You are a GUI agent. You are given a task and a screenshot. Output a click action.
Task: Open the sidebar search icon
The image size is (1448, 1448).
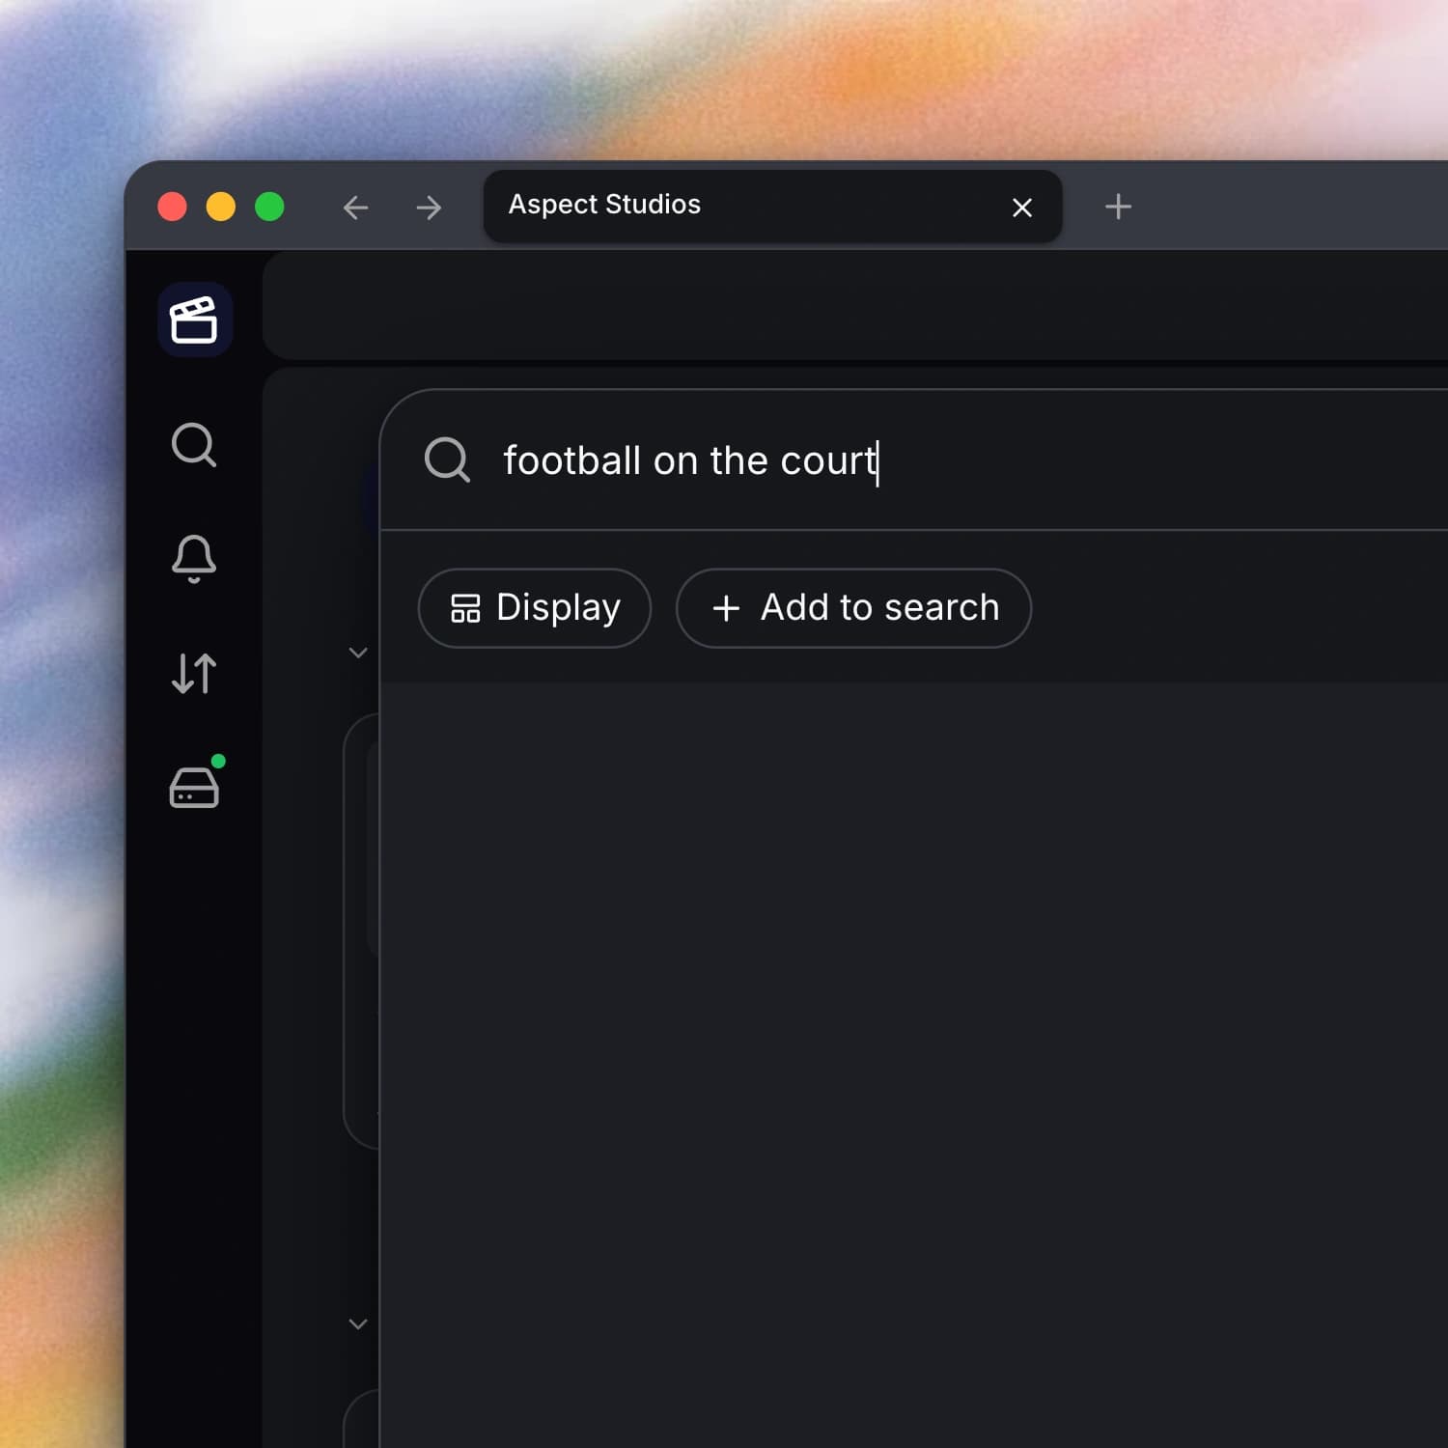194,445
